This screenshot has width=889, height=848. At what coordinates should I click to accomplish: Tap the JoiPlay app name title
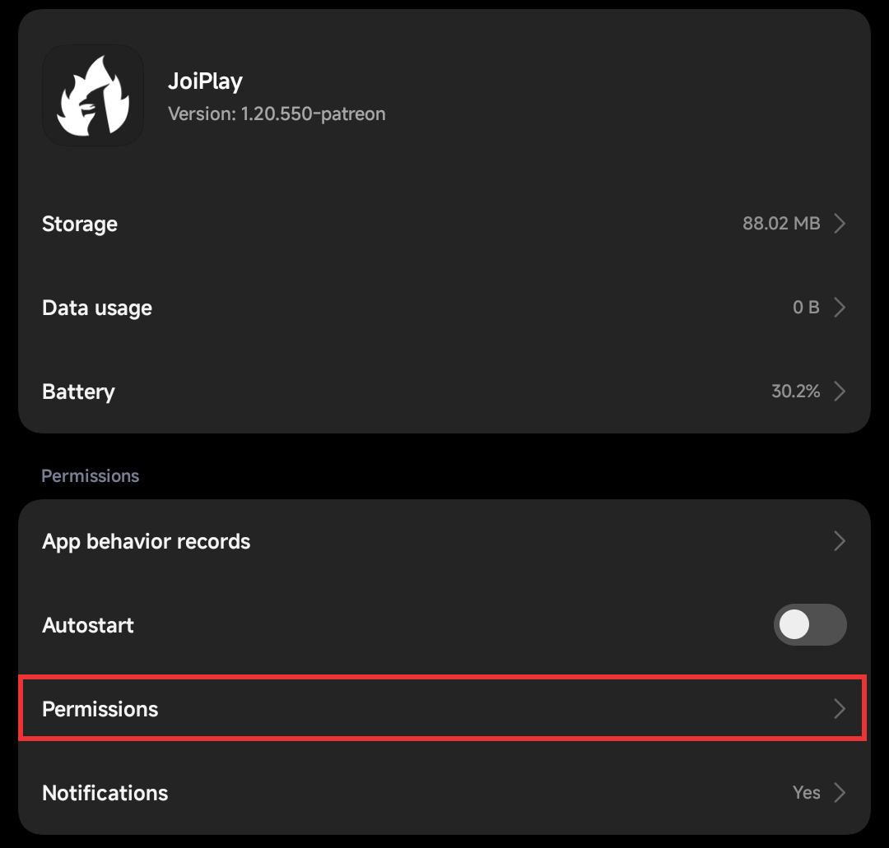(205, 81)
